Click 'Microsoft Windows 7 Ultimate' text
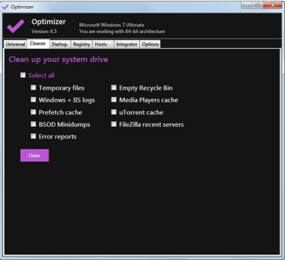The height and width of the screenshot is (260, 285). pos(111,25)
